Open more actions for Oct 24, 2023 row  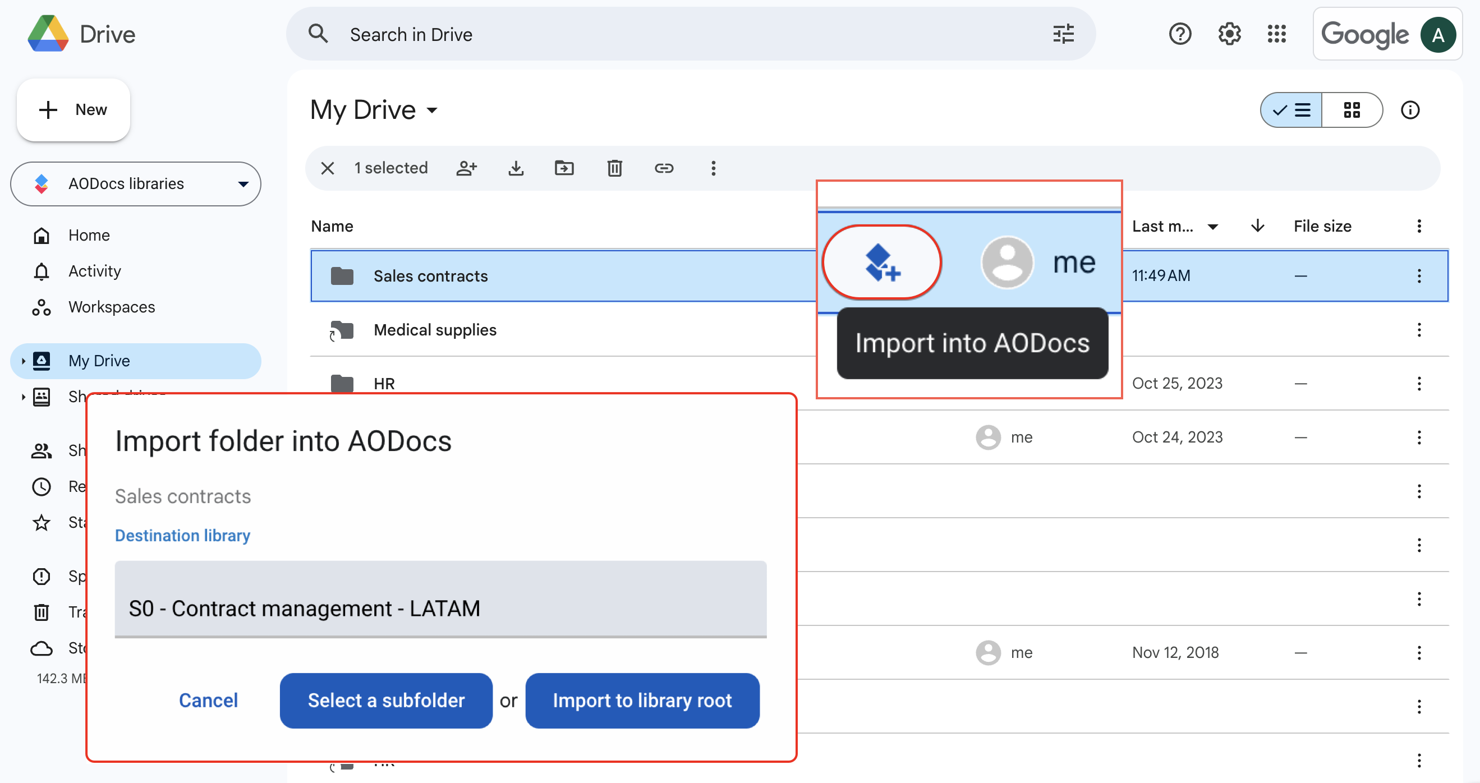pyautogui.click(x=1419, y=437)
